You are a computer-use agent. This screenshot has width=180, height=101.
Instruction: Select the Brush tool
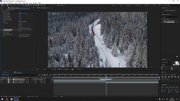coord(34,5)
